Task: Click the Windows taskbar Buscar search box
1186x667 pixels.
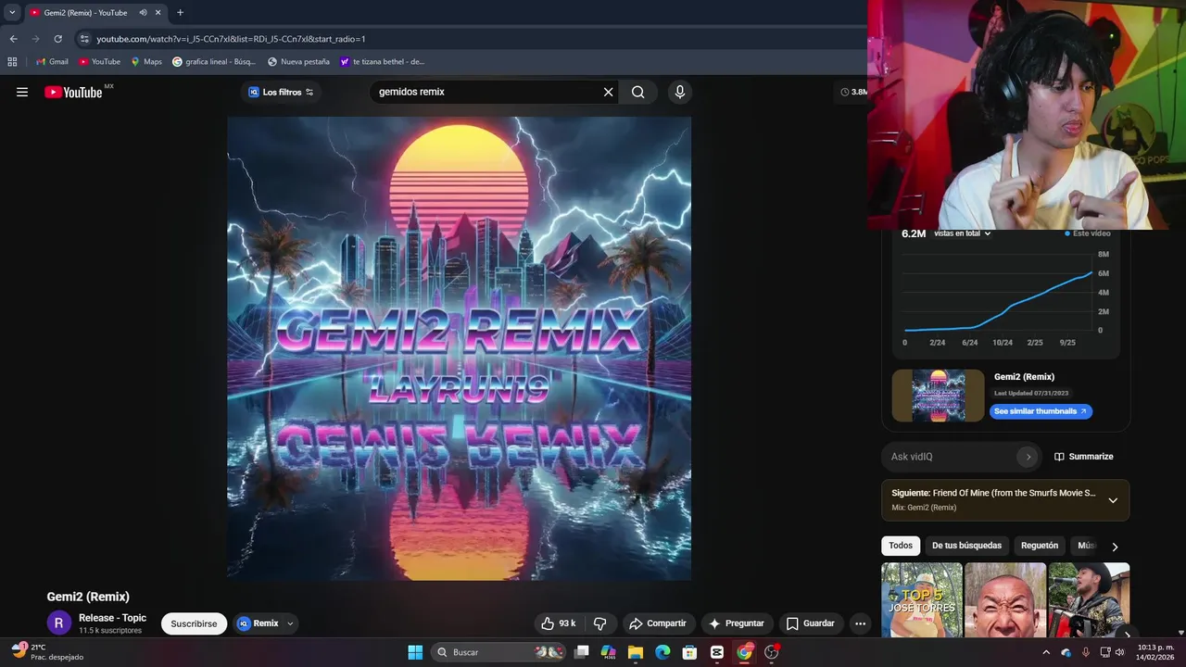Action: point(498,652)
